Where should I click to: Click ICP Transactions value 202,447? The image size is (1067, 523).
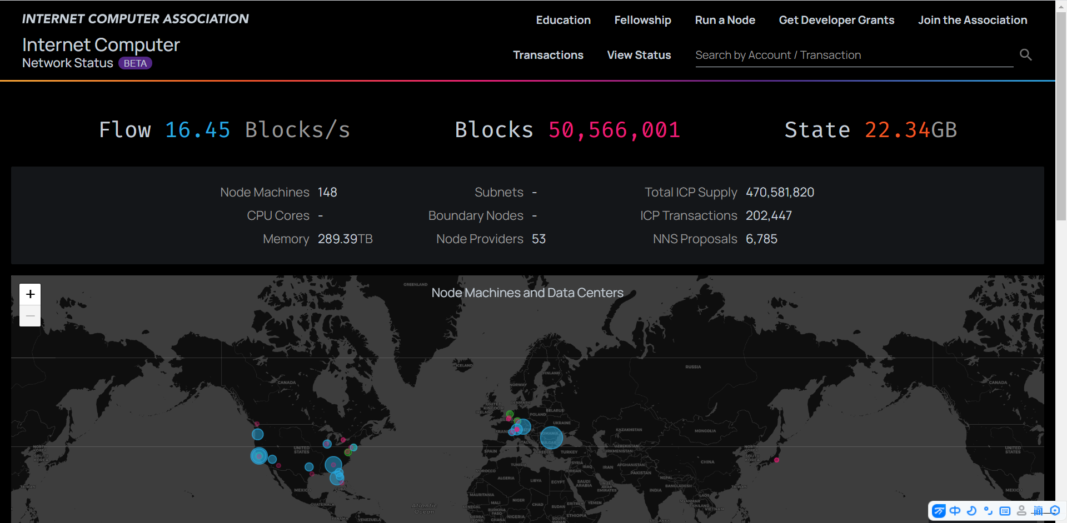point(769,215)
